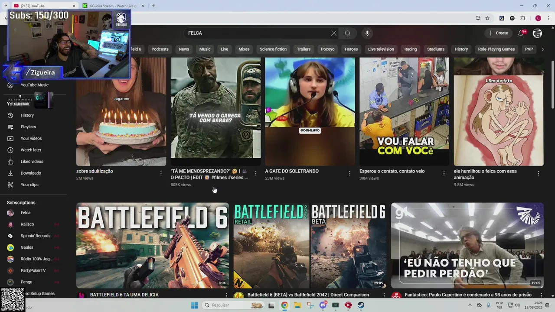555x312 pixels.
Task: Open the Spinnin' Records subscription
Action: 34,236
